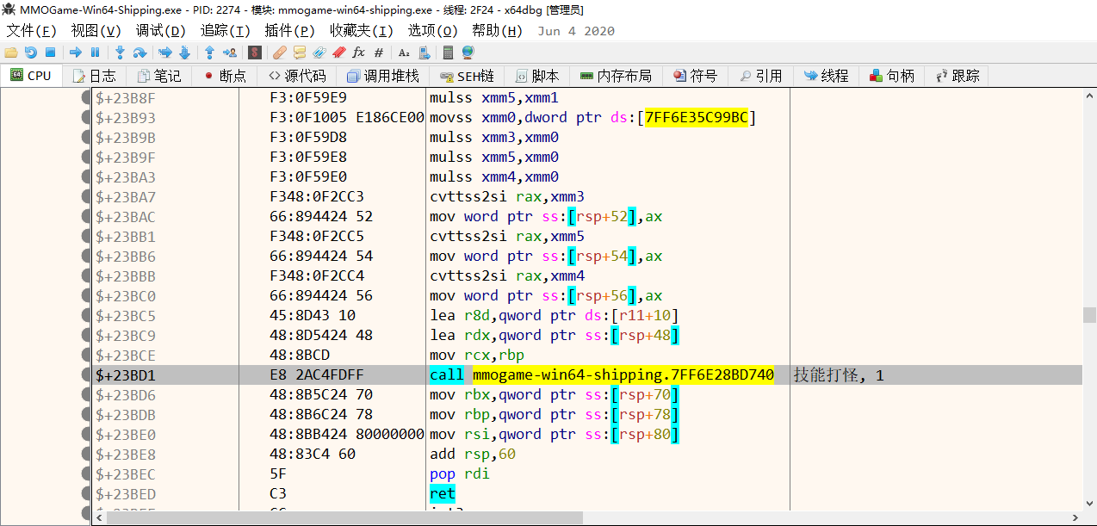1097x526 pixels.
Task: Toggle breakpoint bullet at $+23BE8
Action: (x=86, y=454)
